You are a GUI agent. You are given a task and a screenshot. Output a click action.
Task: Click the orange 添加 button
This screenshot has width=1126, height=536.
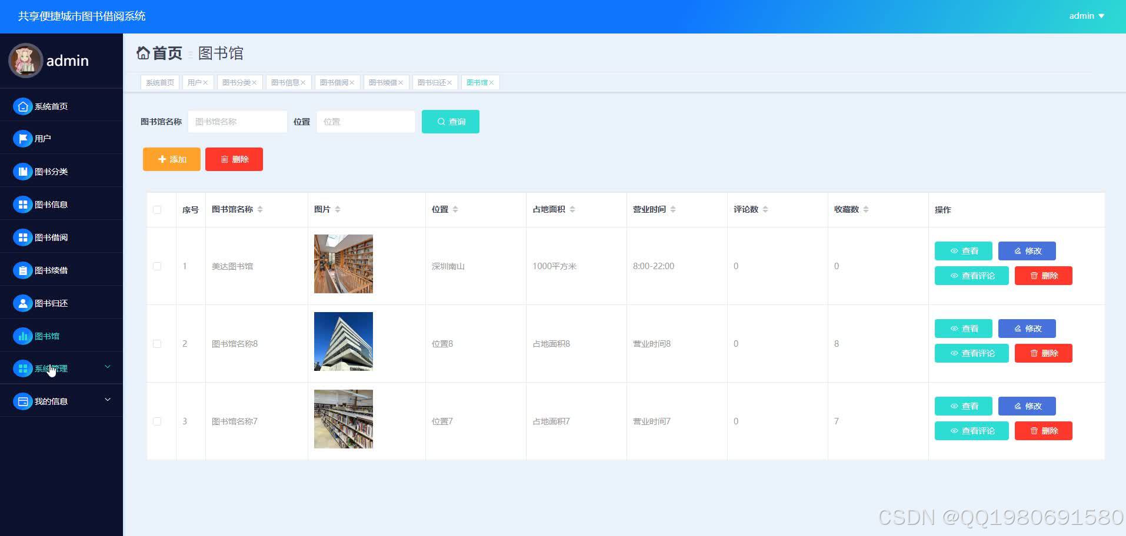(x=172, y=159)
